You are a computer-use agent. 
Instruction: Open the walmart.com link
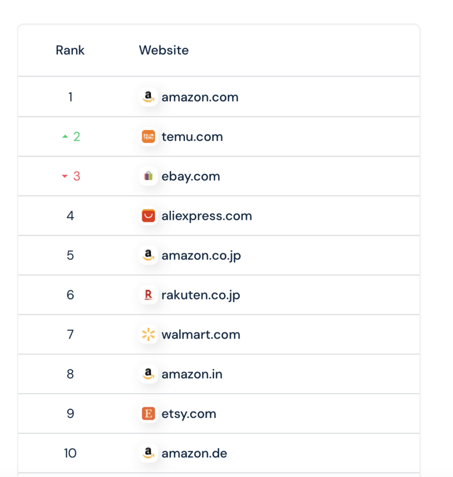pyautogui.click(x=201, y=335)
